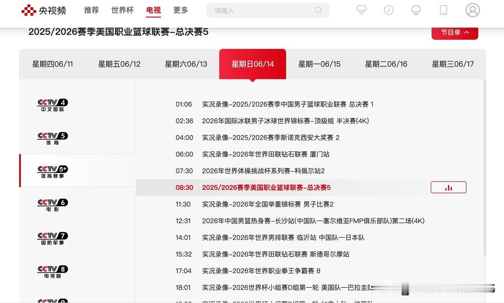
Task: Select the CCTV-5 体育 channel
Action: pos(53,138)
